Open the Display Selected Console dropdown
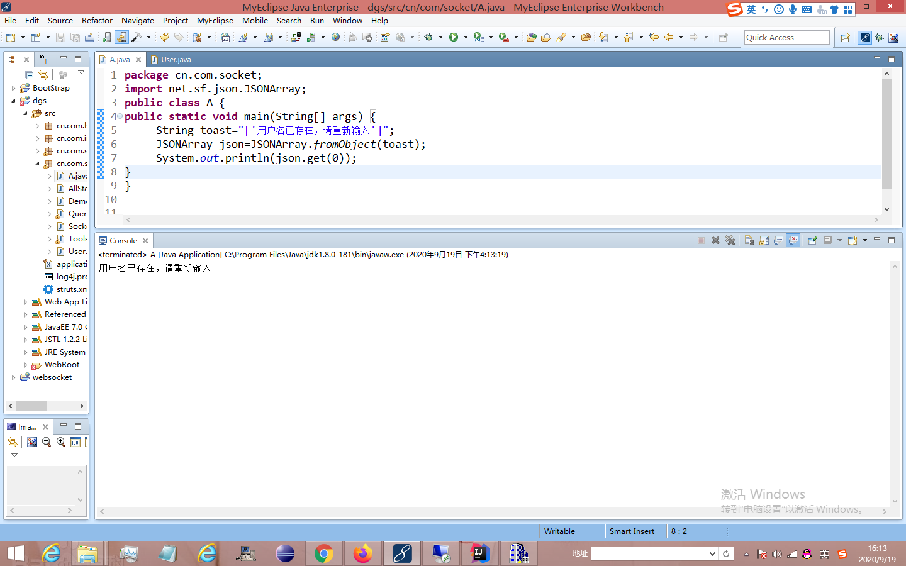This screenshot has height=566, width=906. 840,240
